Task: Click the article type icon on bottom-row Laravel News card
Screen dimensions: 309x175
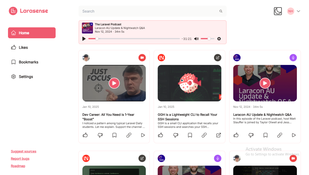Action: [x=142, y=158]
